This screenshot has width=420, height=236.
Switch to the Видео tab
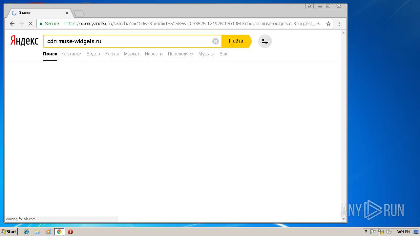click(x=93, y=54)
